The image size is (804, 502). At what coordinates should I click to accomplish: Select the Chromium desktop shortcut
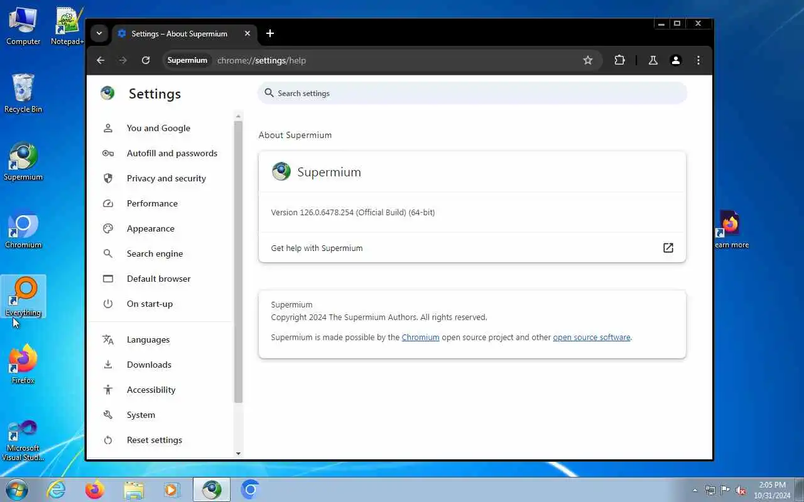(23, 230)
